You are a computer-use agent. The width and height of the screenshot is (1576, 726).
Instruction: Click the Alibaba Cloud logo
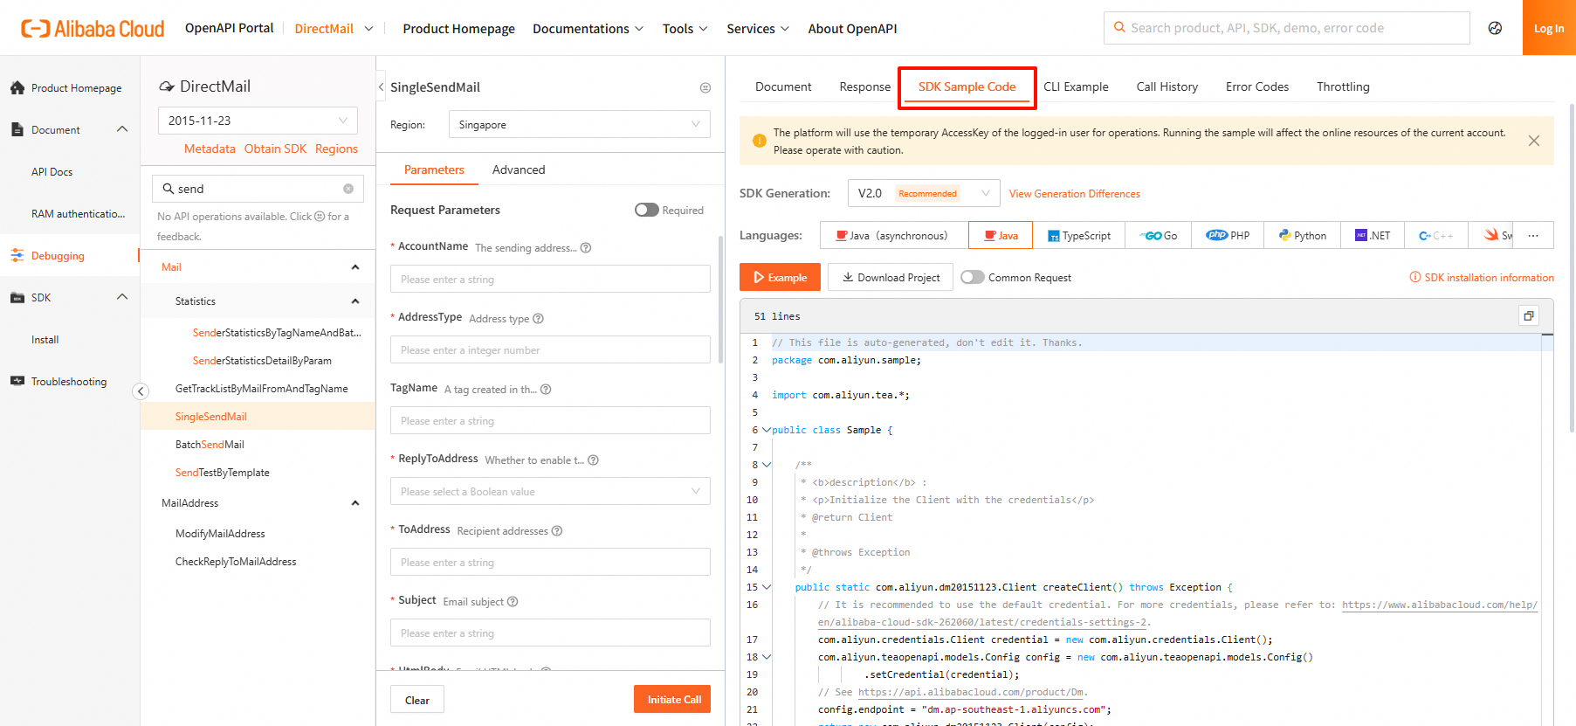(93, 29)
